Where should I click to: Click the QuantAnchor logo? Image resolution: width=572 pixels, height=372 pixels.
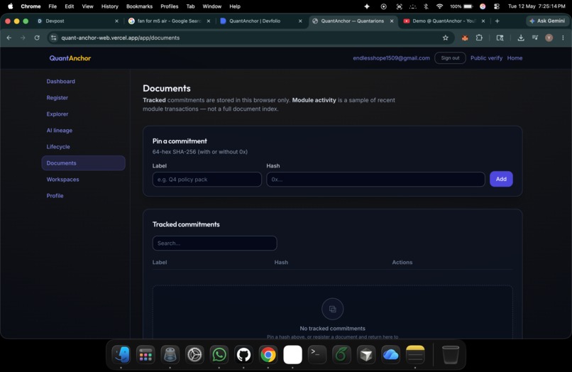point(70,58)
